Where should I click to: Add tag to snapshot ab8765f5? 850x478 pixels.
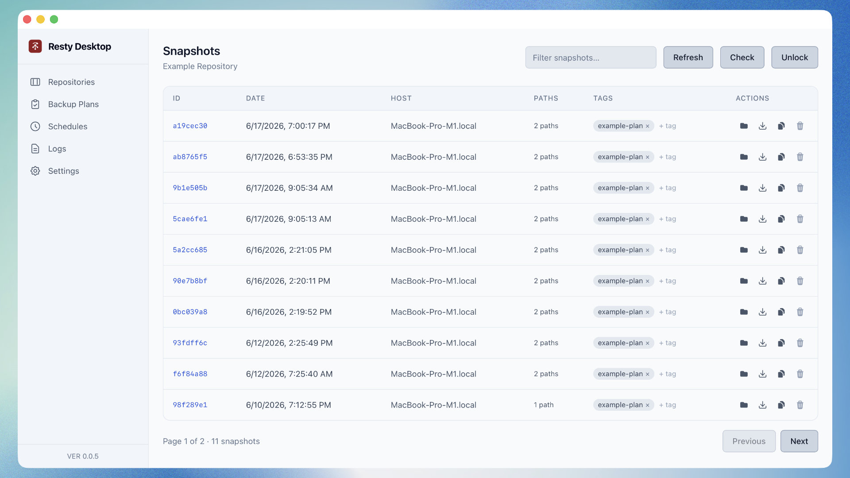(x=667, y=157)
